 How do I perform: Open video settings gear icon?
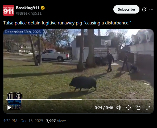pos(129,108)
